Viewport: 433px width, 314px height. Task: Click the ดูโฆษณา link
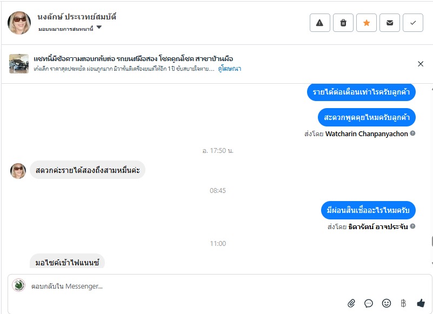click(229, 69)
